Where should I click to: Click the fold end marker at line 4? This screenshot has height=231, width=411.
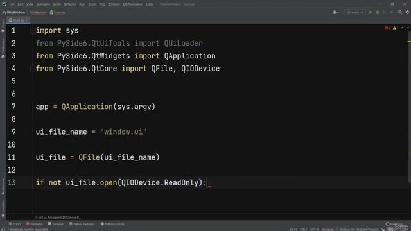coord(33,69)
